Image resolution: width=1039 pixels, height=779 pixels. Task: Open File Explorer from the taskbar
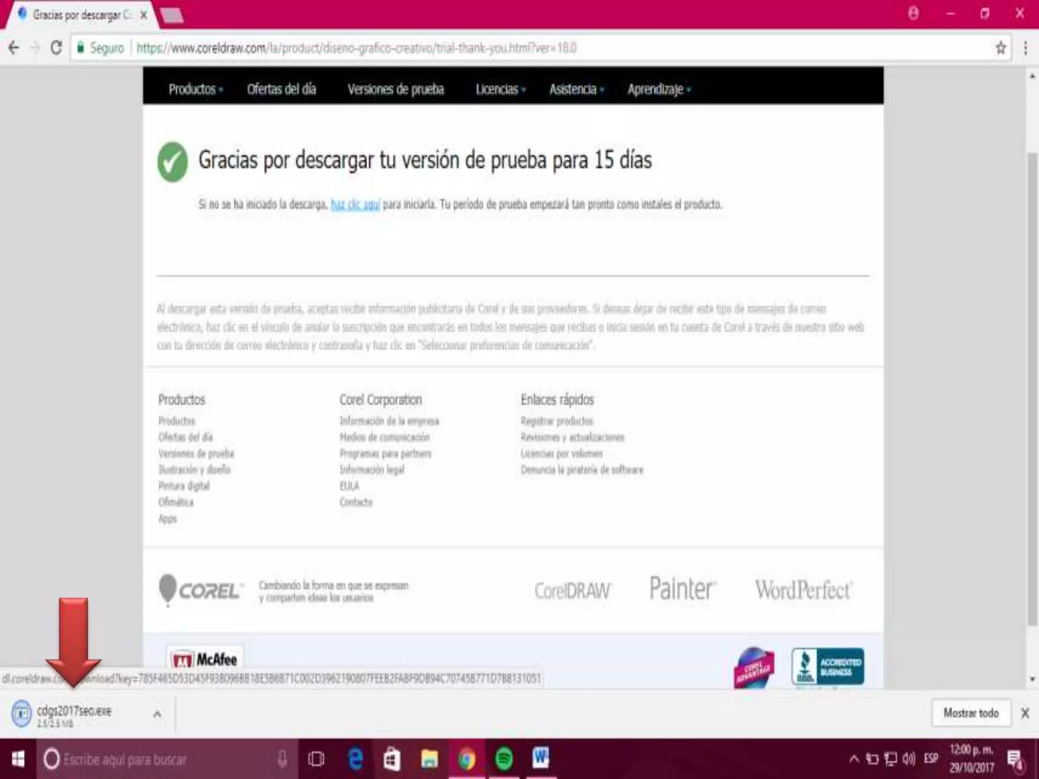pyautogui.click(x=429, y=759)
